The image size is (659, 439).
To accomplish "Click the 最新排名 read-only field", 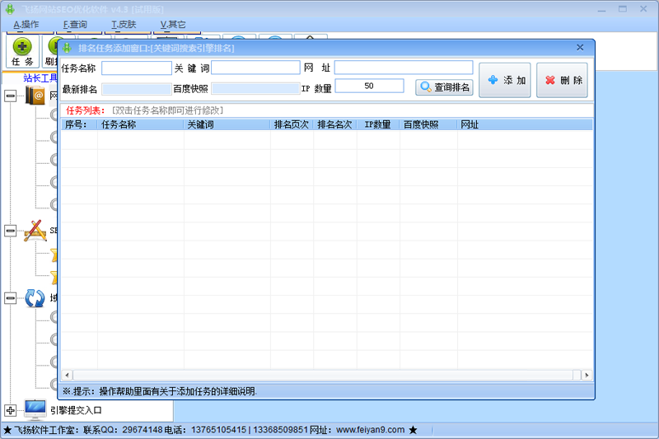I will [x=137, y=89].
